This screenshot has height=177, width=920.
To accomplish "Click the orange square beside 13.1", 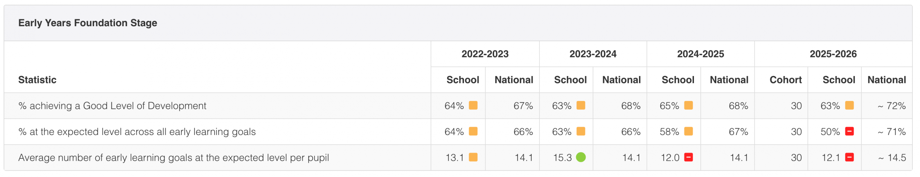I will pos(473,157).
